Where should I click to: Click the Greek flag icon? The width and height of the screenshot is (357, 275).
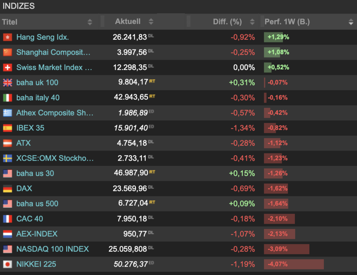(x=7, y=113)
